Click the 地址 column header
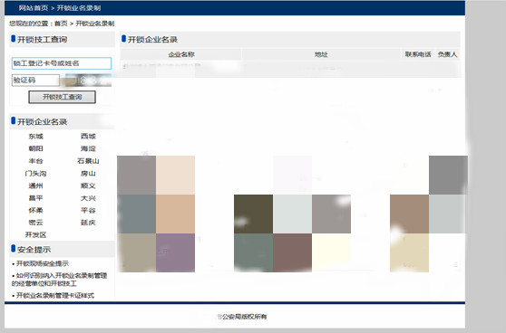Screen dimensions: 506x333 (x=321, y=54)
